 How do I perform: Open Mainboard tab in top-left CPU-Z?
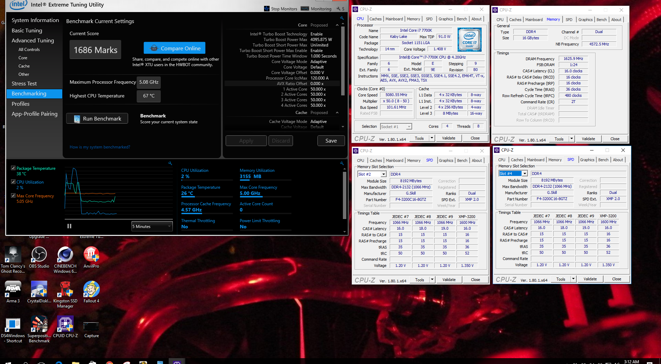coord(394,19)
